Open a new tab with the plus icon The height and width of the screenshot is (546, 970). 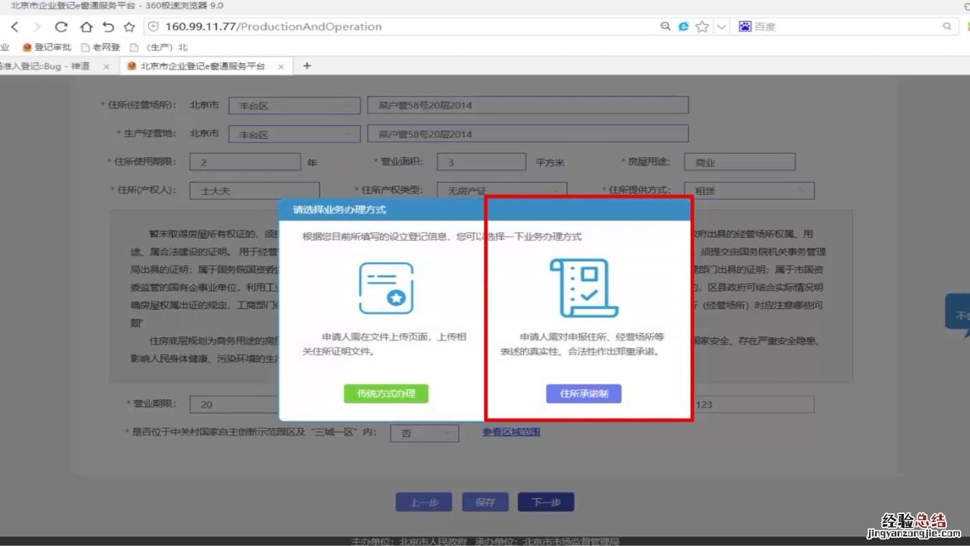coord(307,66)
